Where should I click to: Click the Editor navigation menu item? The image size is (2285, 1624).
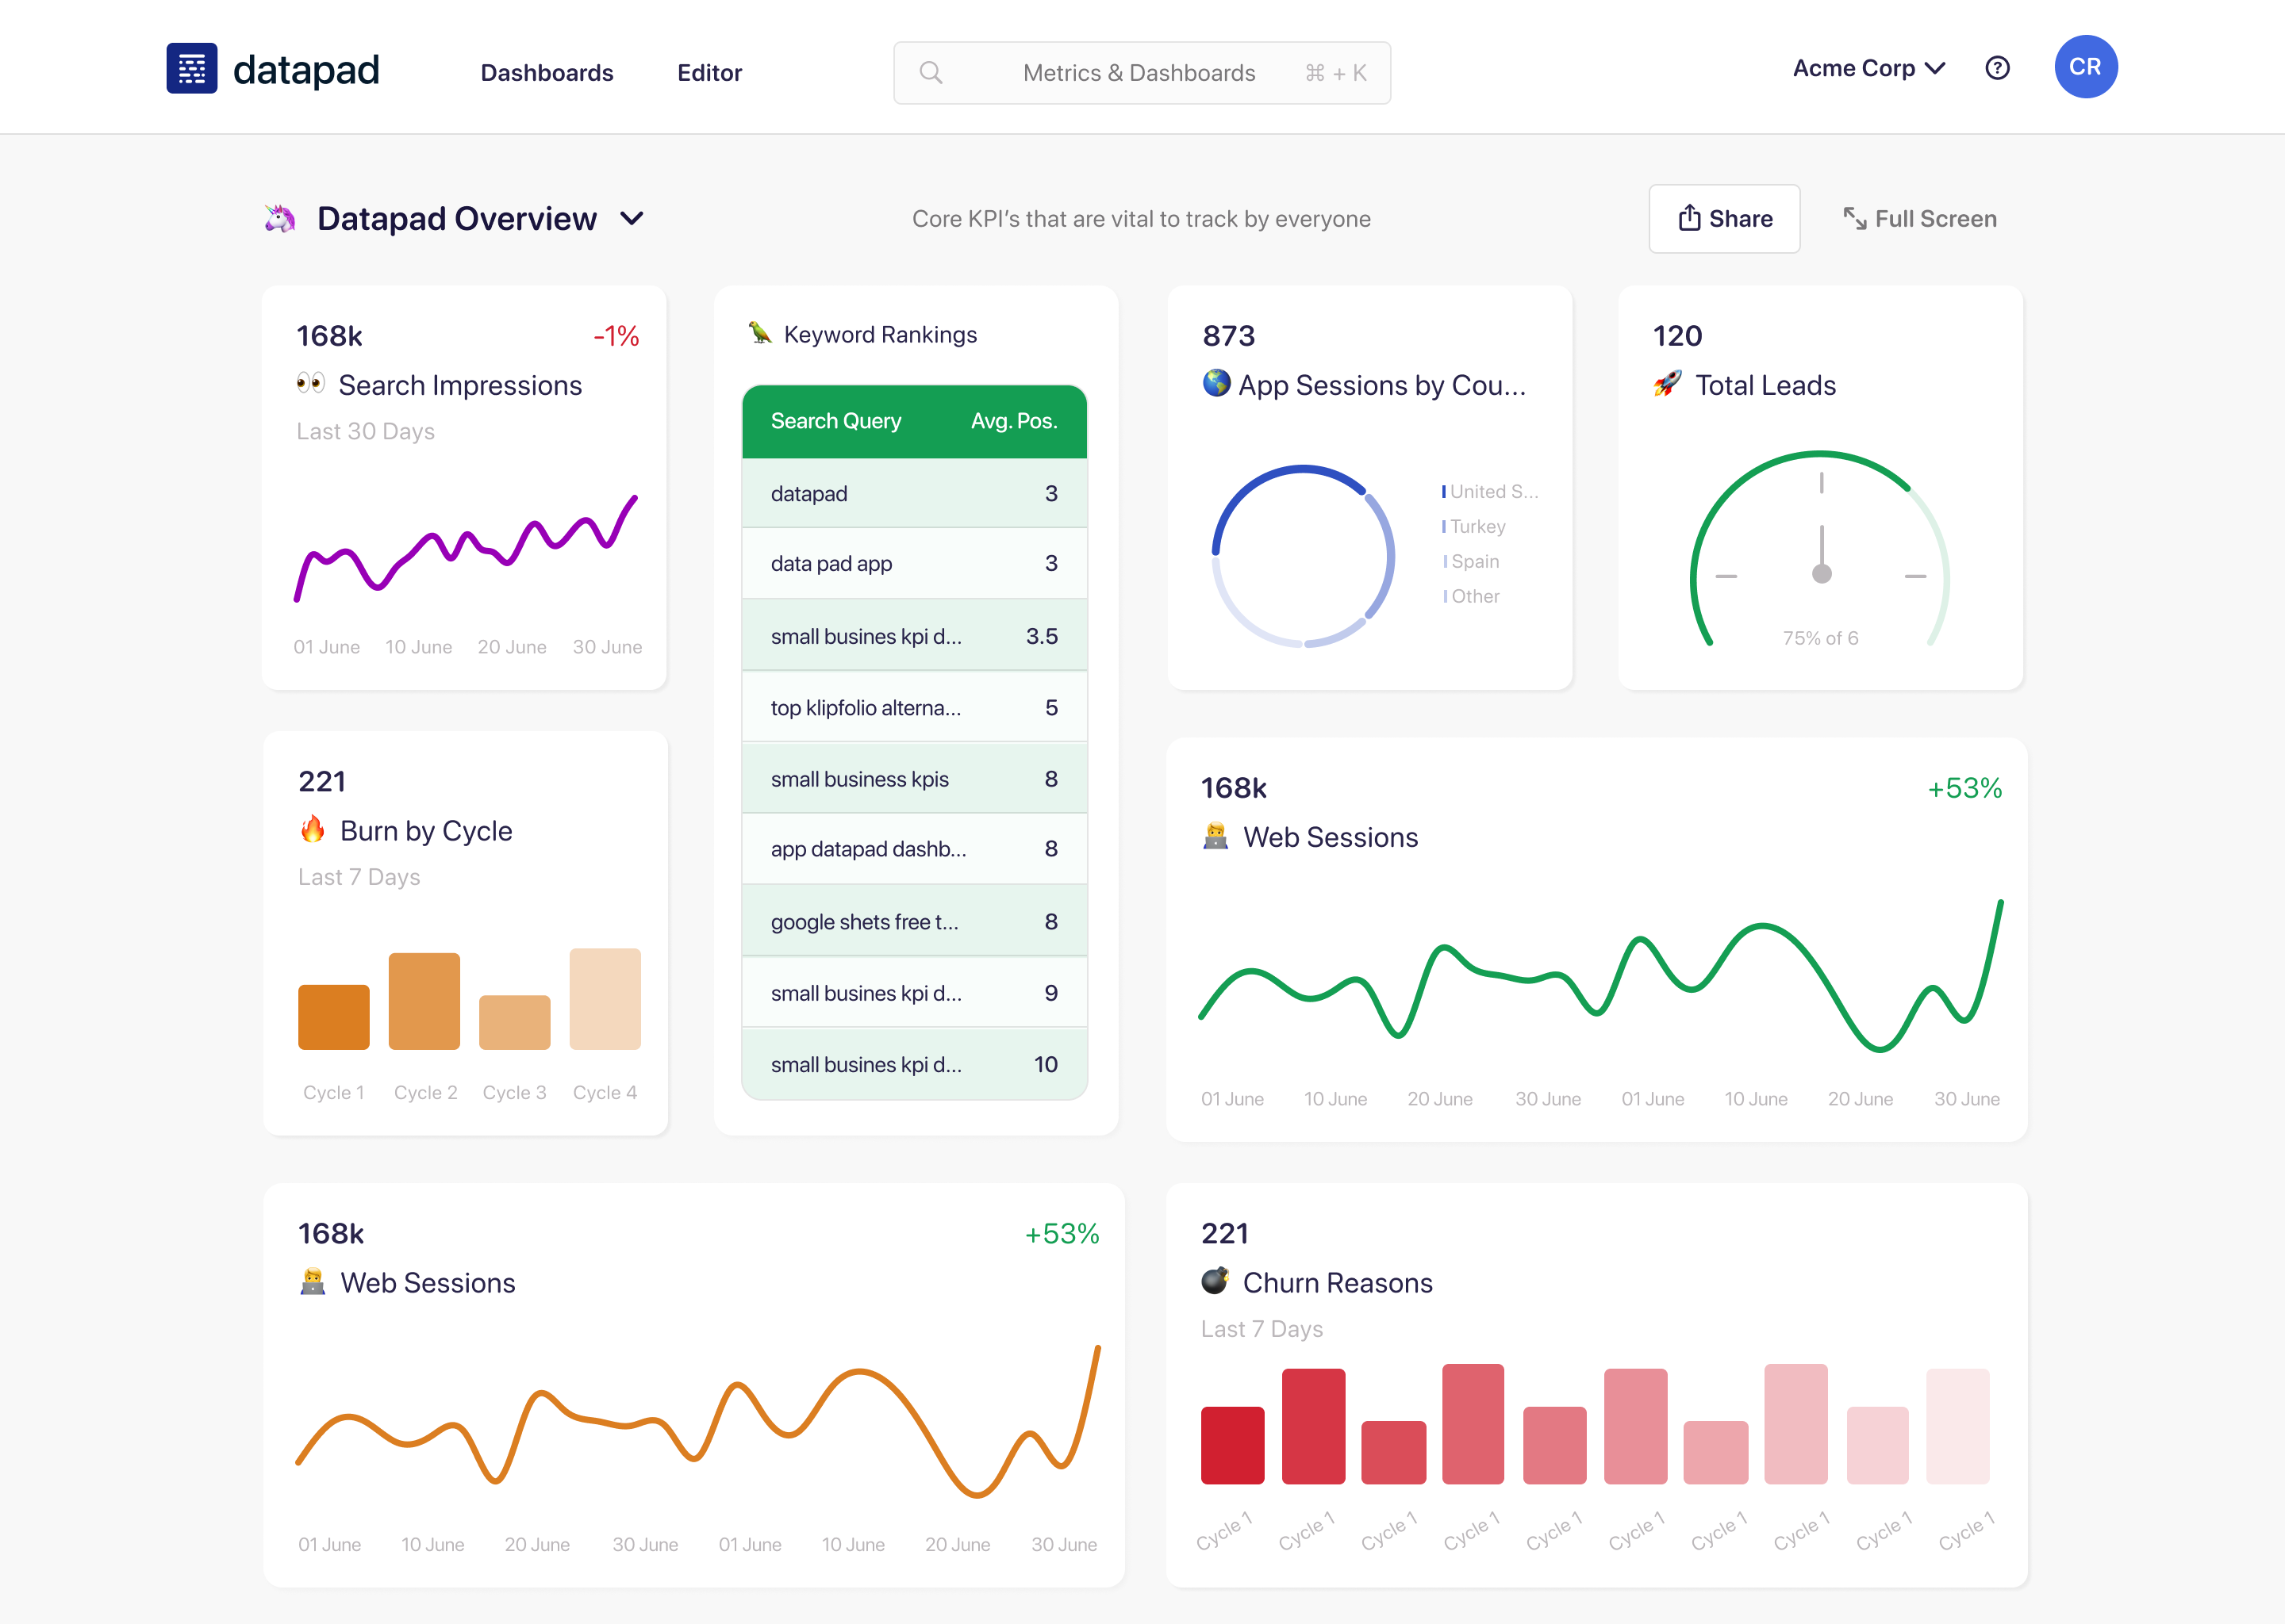pyautogui.click(x=709, y=71)
